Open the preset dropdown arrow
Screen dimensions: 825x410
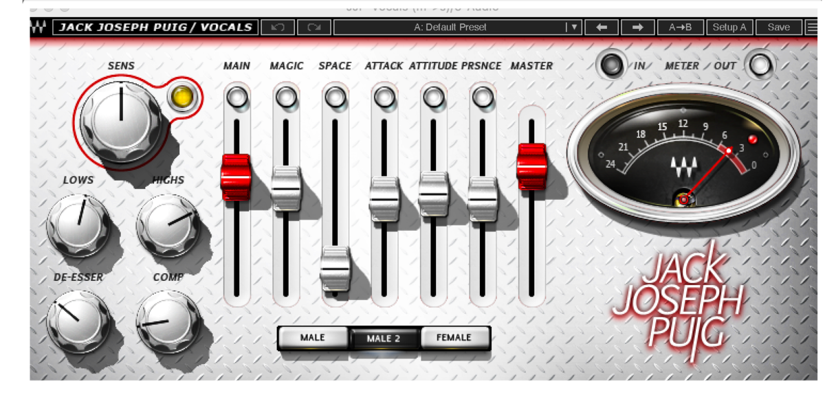point(573,27)
